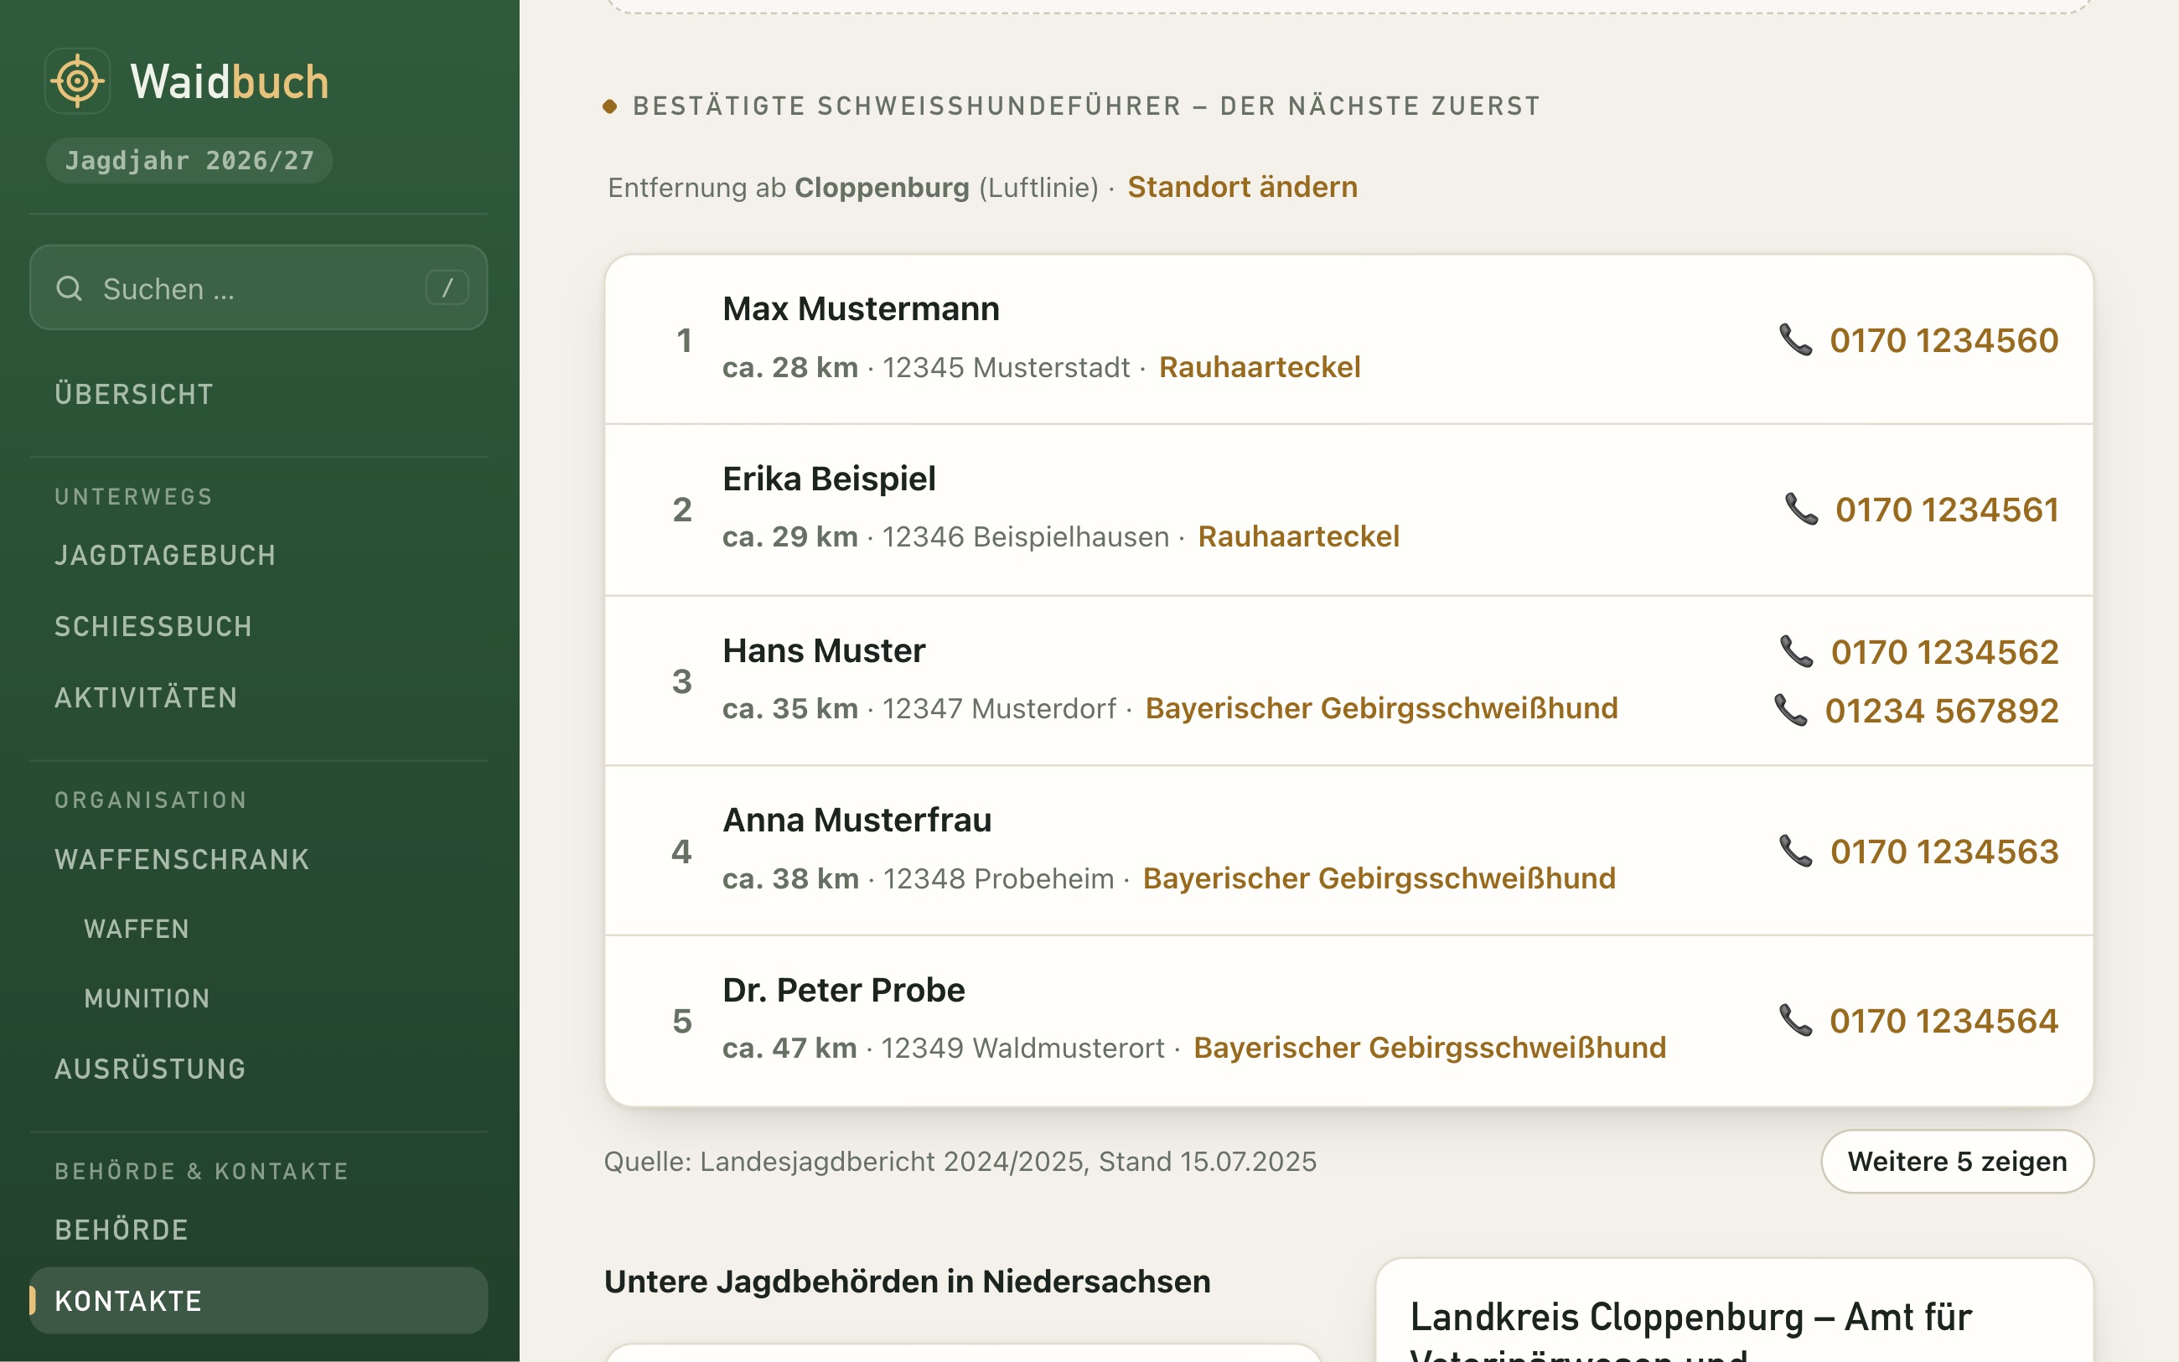The height and width of the screenshot is (1362, 2179).
Task: Call Anna Musterfrau at 0170 1234563
Action: pos(1945,852)
